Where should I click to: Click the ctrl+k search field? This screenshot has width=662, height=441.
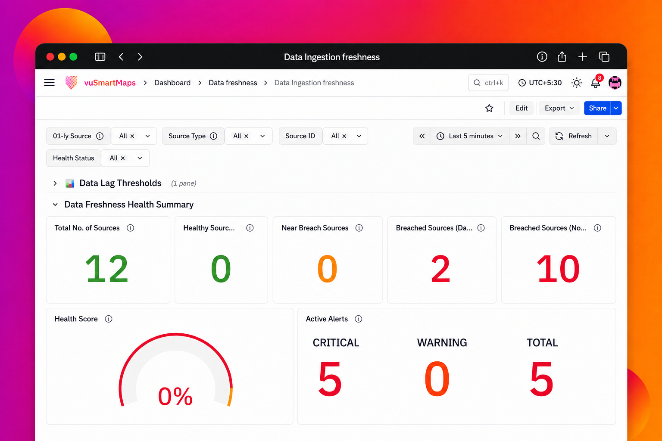pos(488,83)
